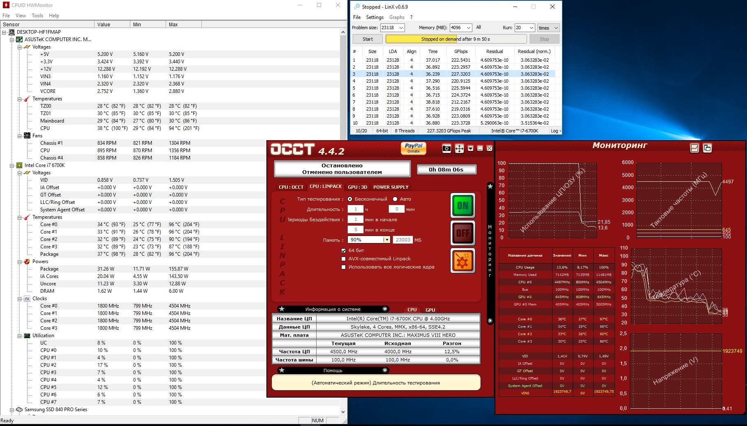This screenshot has height=426, width=747.
Task: Click the HWMonitor scrollbar down arrow
Action: (343, 412)
